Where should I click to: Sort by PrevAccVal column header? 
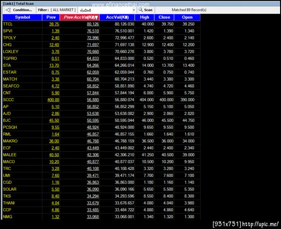80,17
